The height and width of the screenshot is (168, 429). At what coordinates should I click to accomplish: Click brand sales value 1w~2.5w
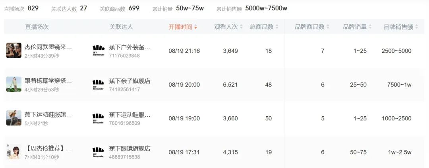[x=400, y=153]
